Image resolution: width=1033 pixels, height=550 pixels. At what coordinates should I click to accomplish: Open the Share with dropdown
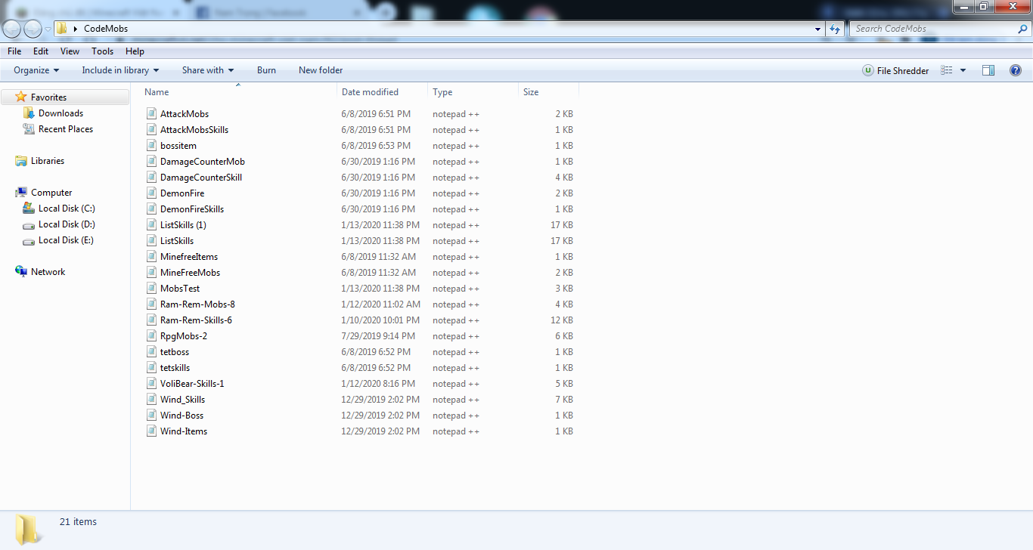coord(208,70)
